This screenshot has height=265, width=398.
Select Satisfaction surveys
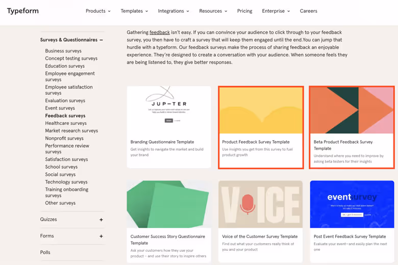coord(66,159)
